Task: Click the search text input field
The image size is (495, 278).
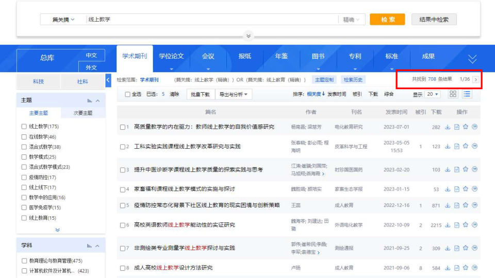Action: (211, 20)
